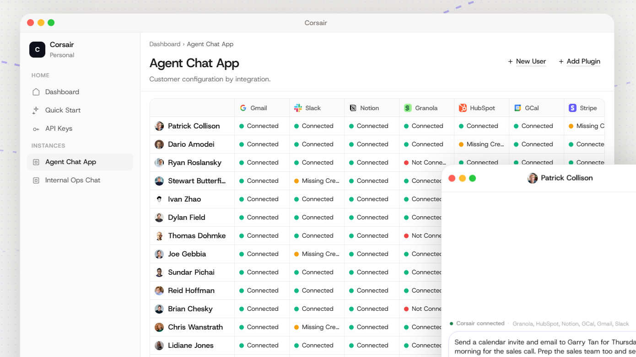This screenshot has height=357, width=636.
Task: Open Stewart Butterfield's Slack Missing Credentials status
Action: pyautogui.click(x=317, y=181)
